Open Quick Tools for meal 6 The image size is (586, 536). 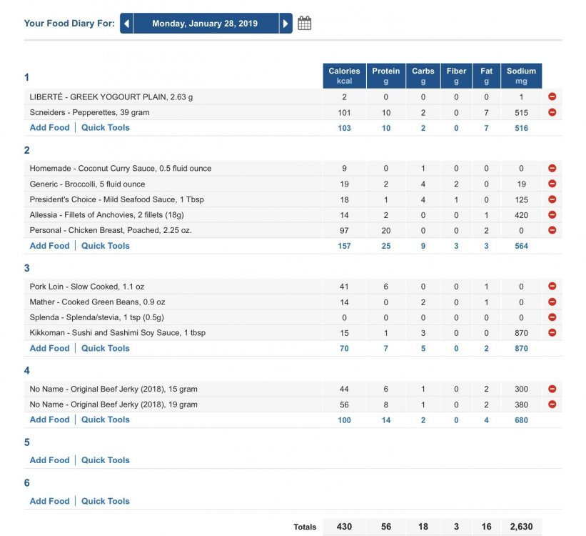[x=106, y=501]
